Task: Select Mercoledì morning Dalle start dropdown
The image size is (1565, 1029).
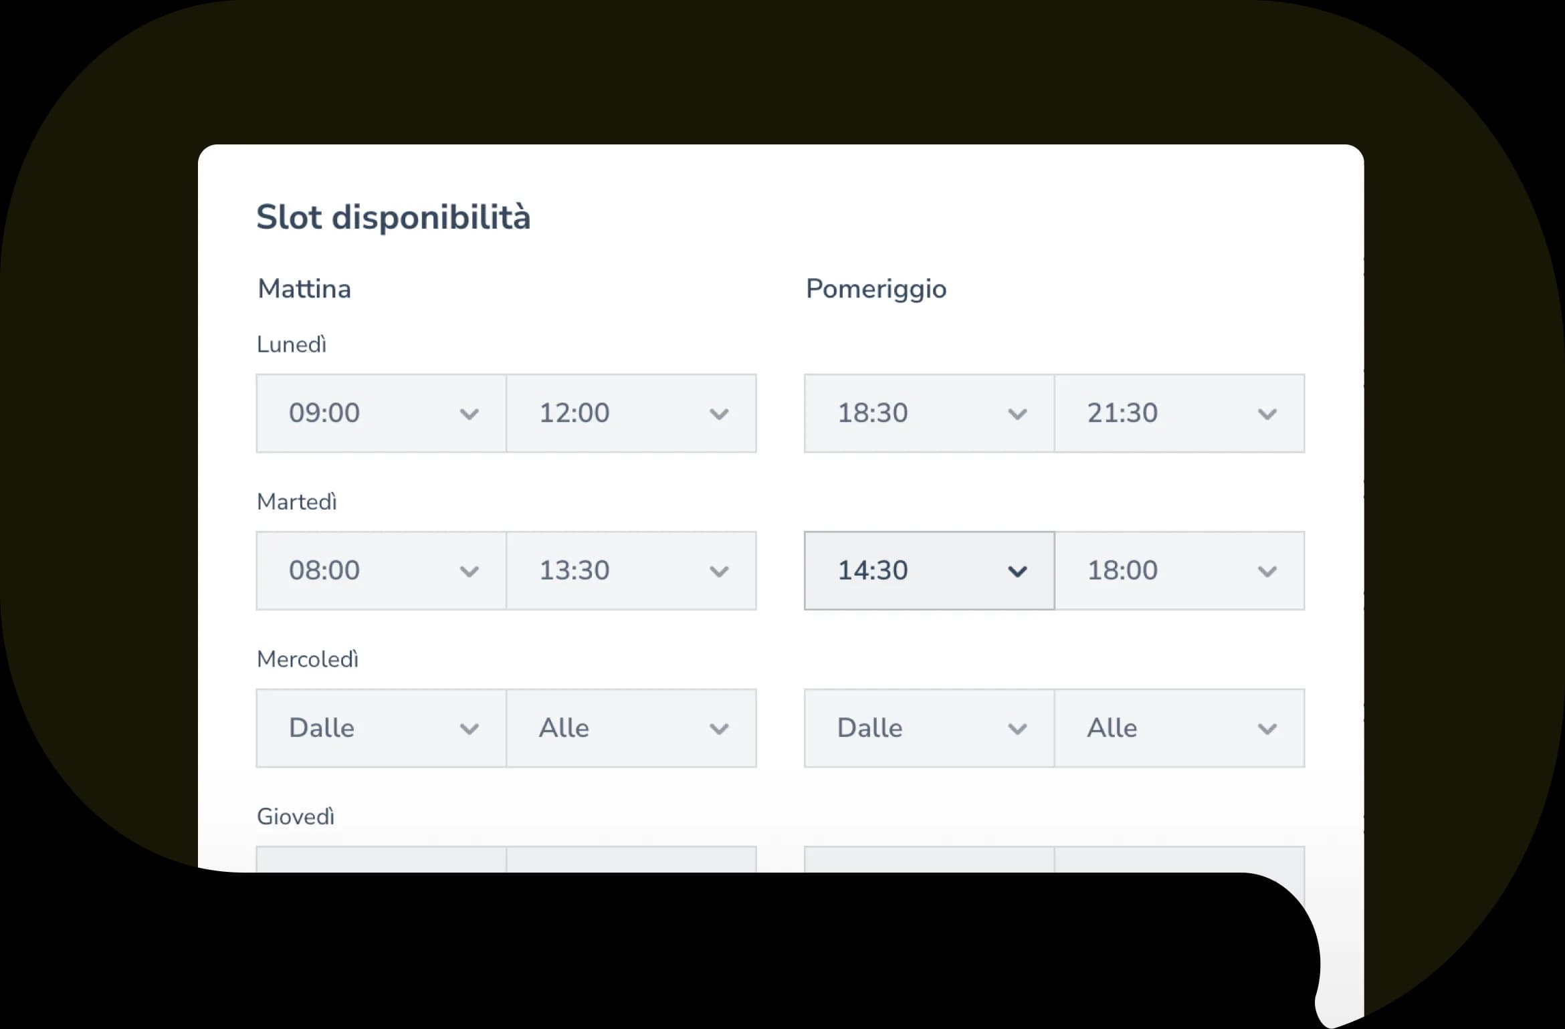Action: pos(381,728)
